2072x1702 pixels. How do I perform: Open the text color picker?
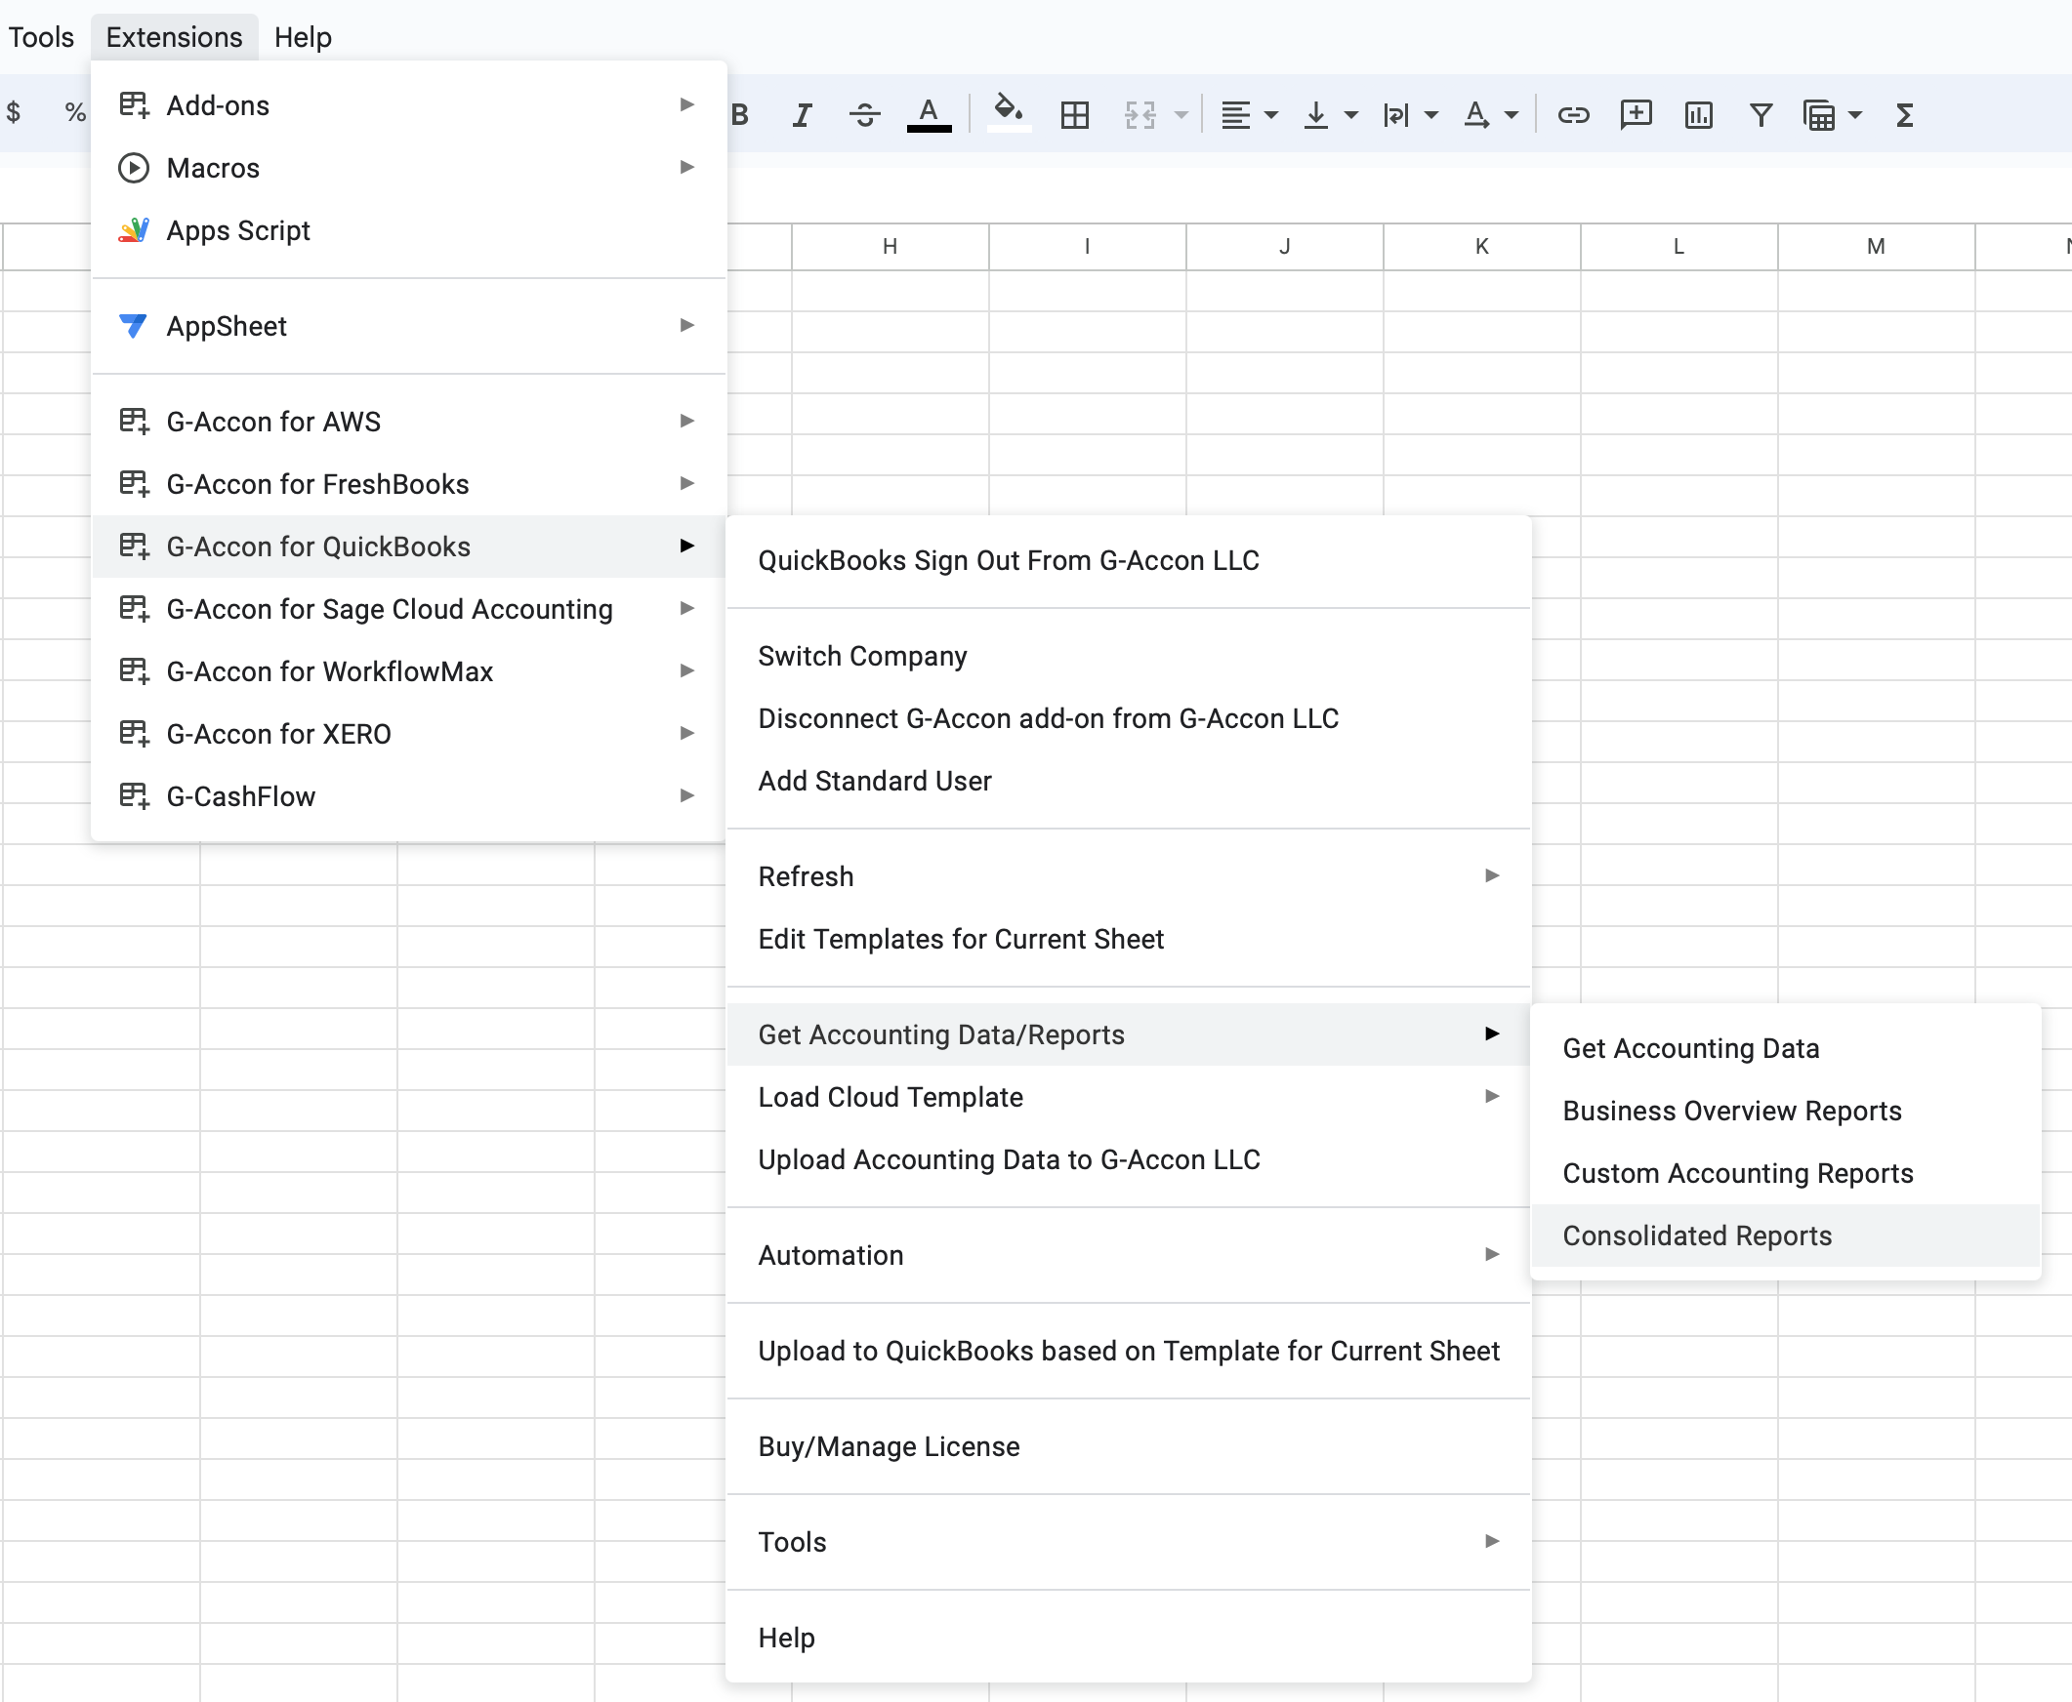point(928,116)
